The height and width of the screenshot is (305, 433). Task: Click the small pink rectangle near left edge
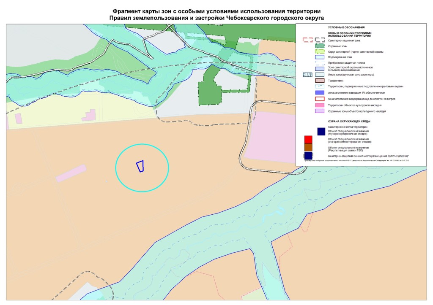[x=19, y=119]
